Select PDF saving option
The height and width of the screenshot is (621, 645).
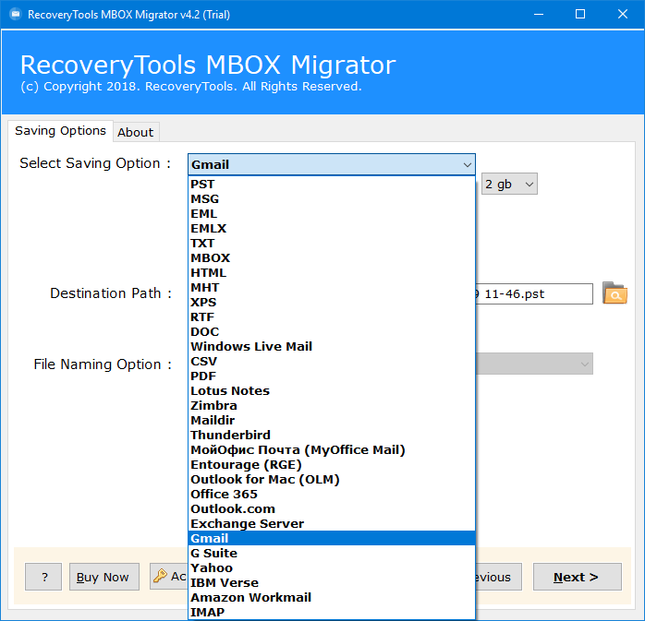tap(332, 376)
